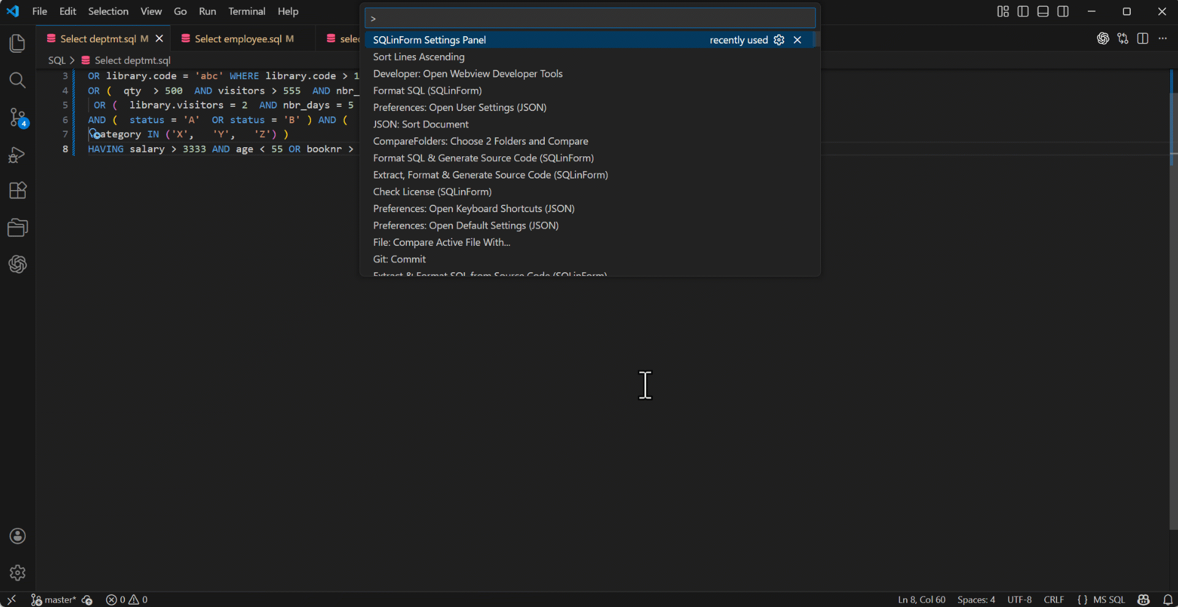The image size is (1178, 607).
Task: Run JSON: Sort Document command
Action: pos(590,124)
